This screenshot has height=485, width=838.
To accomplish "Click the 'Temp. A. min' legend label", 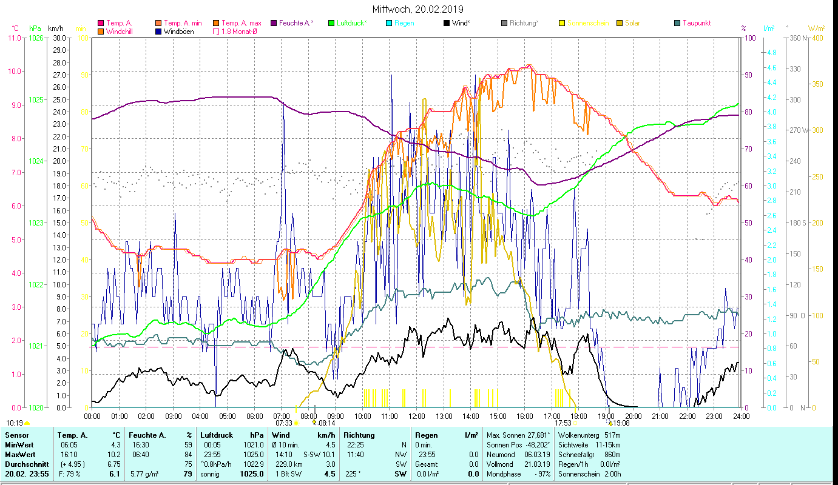I will click(x=183, y=23).
